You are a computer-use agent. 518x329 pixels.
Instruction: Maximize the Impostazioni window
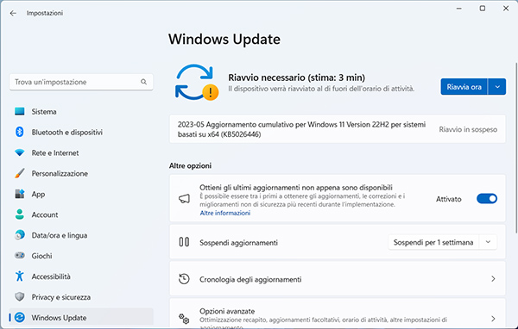(x=483, y=9)
